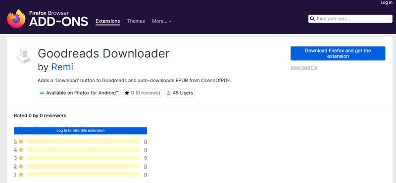Screen dimensions: 396x183
Task: Click the 4-star review count zero
Action: [146, 150]
